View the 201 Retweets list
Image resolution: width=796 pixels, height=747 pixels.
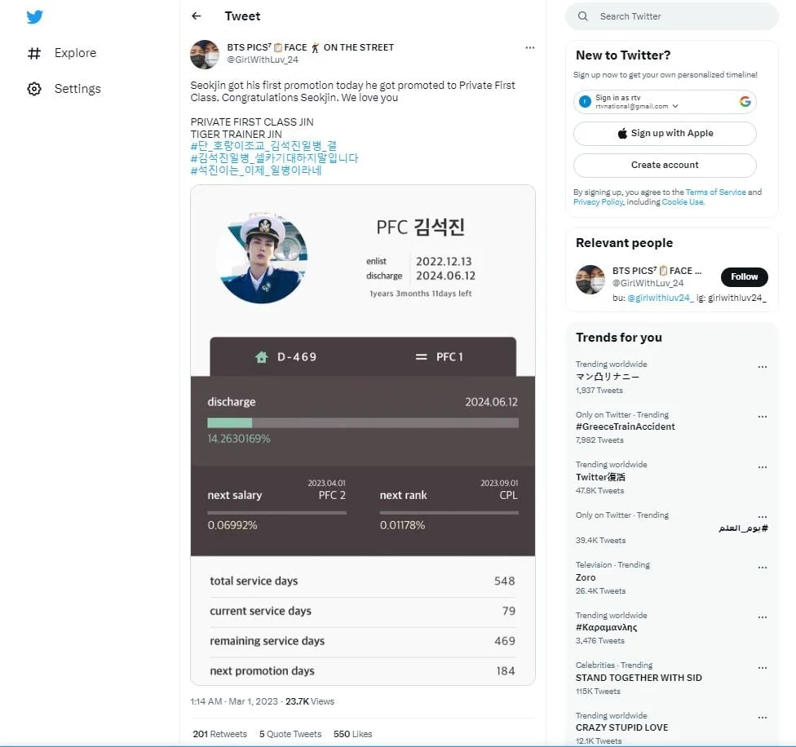[x=220, y=734]
